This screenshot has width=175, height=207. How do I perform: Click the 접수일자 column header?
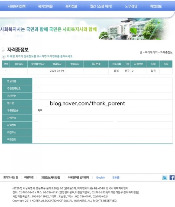(x=19, y=64)
